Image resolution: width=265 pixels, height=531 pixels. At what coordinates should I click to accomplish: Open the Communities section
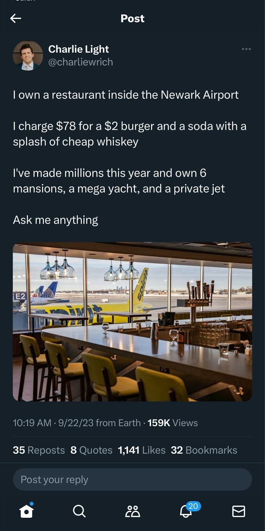tap(132, 512)
